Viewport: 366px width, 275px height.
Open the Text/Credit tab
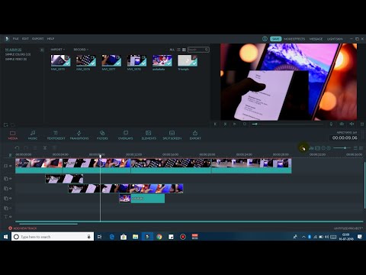pyautogui.click(x=56, y=135)
